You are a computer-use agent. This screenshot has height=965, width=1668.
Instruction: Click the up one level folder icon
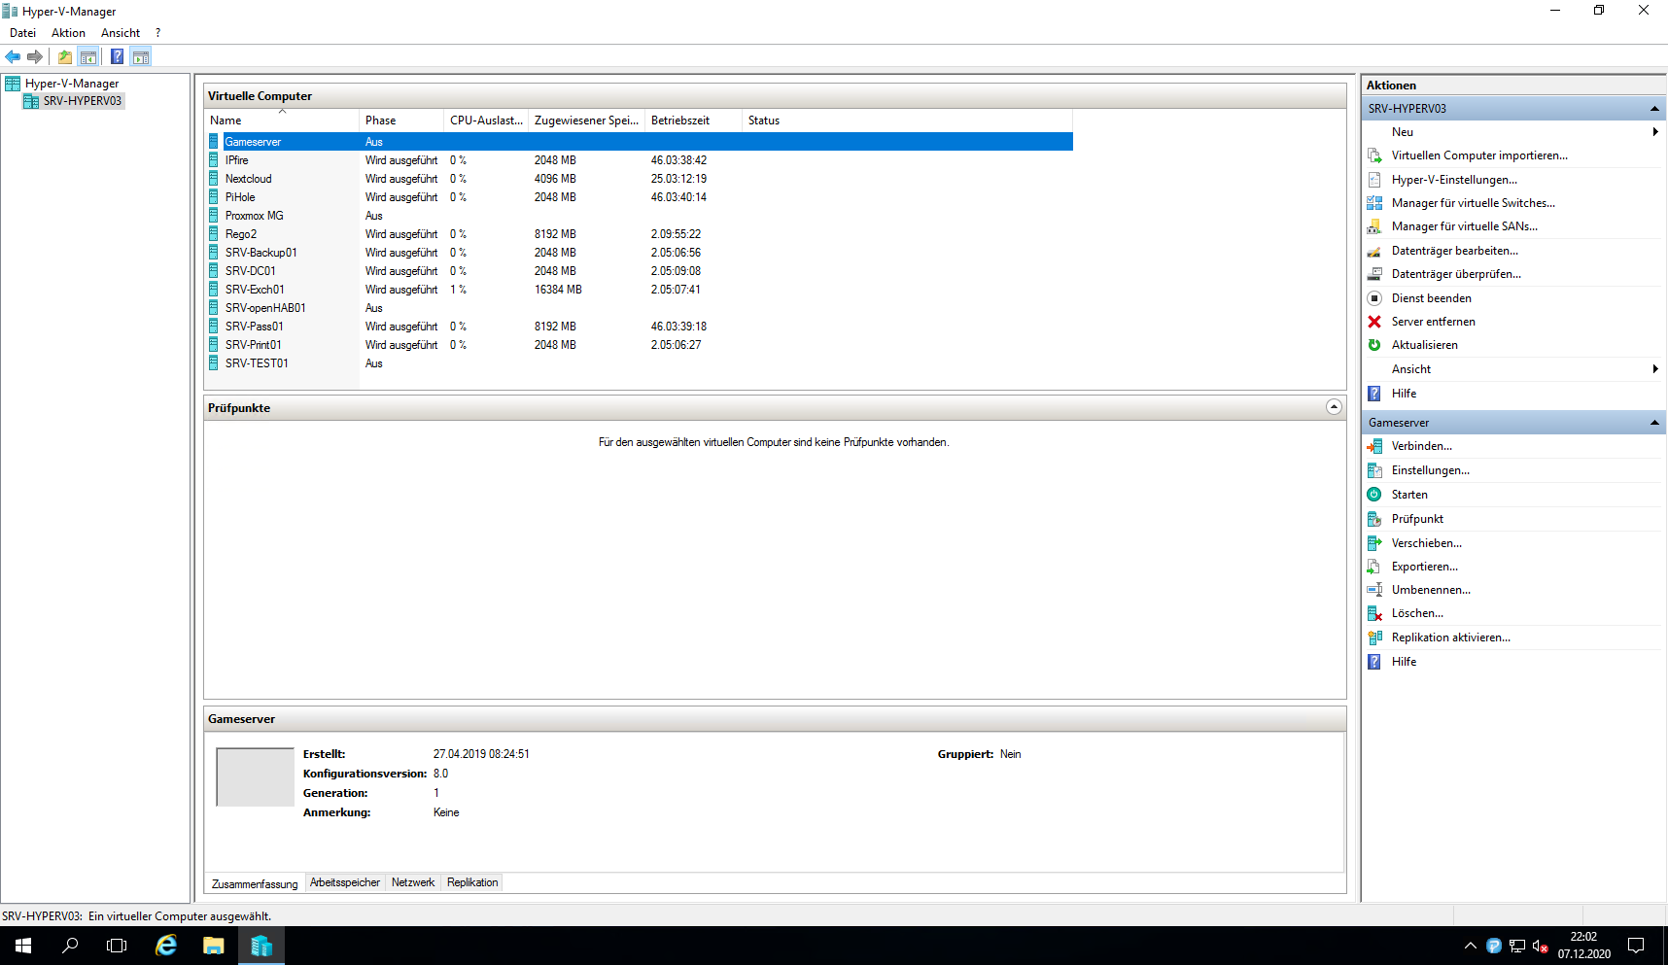pyautogui.click(x=65, y=57)
